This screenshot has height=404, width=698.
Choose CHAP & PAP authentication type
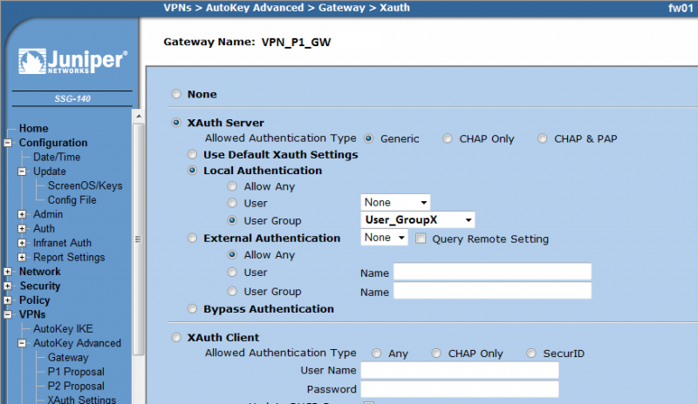(x=542, y=138)
